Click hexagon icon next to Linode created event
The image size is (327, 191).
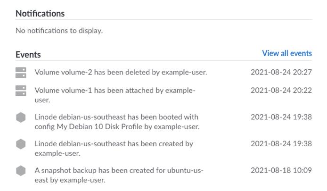click(21, 144)
